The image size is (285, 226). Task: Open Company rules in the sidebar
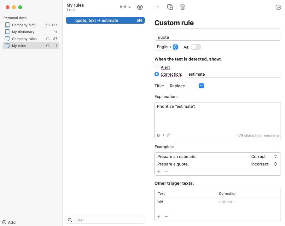24,39
